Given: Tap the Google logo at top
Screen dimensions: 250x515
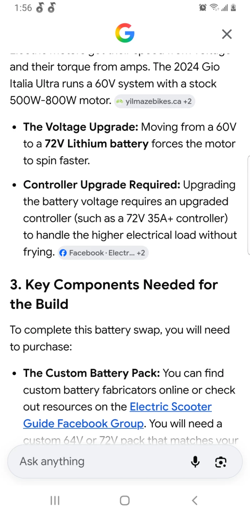Looking at the screenshot, I should [x=125, y=34].
